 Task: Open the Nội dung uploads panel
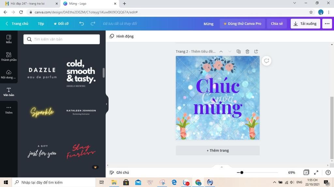click(9, 74)
